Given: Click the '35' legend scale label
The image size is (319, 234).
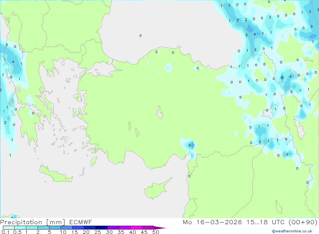Looking at the screenshot, I should coord(121,232).
